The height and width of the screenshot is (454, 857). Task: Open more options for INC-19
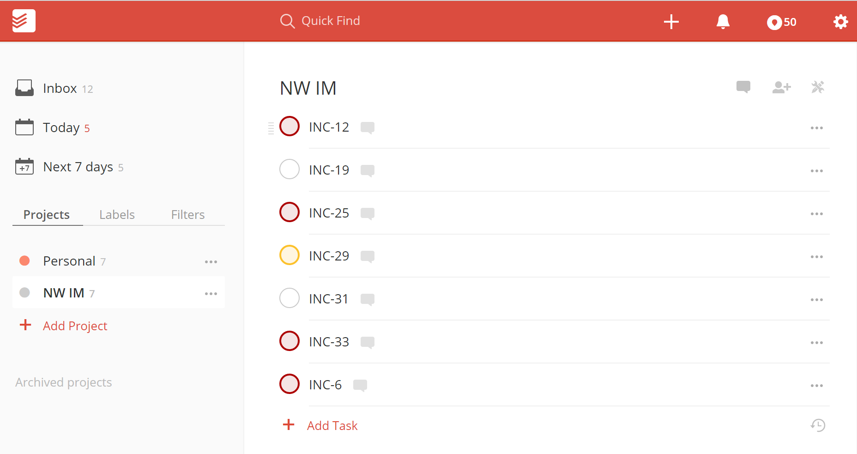pyautogui.click(x=816, y=171)
